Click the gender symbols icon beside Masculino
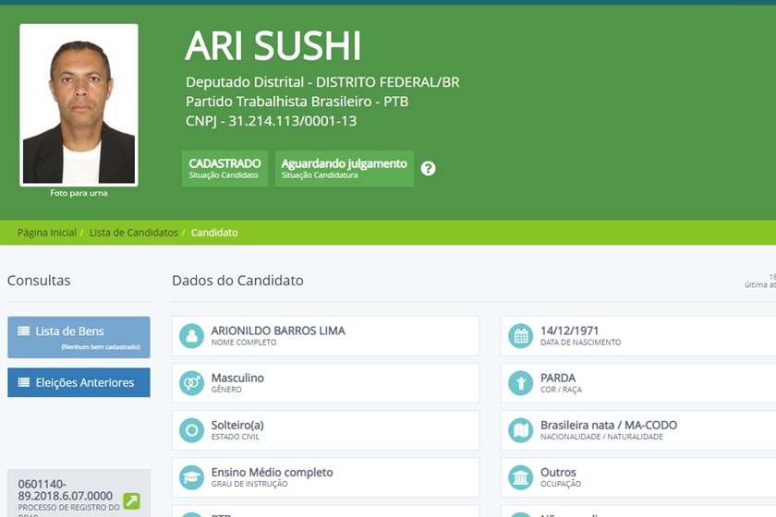776x517 pixels. point(191,383)
